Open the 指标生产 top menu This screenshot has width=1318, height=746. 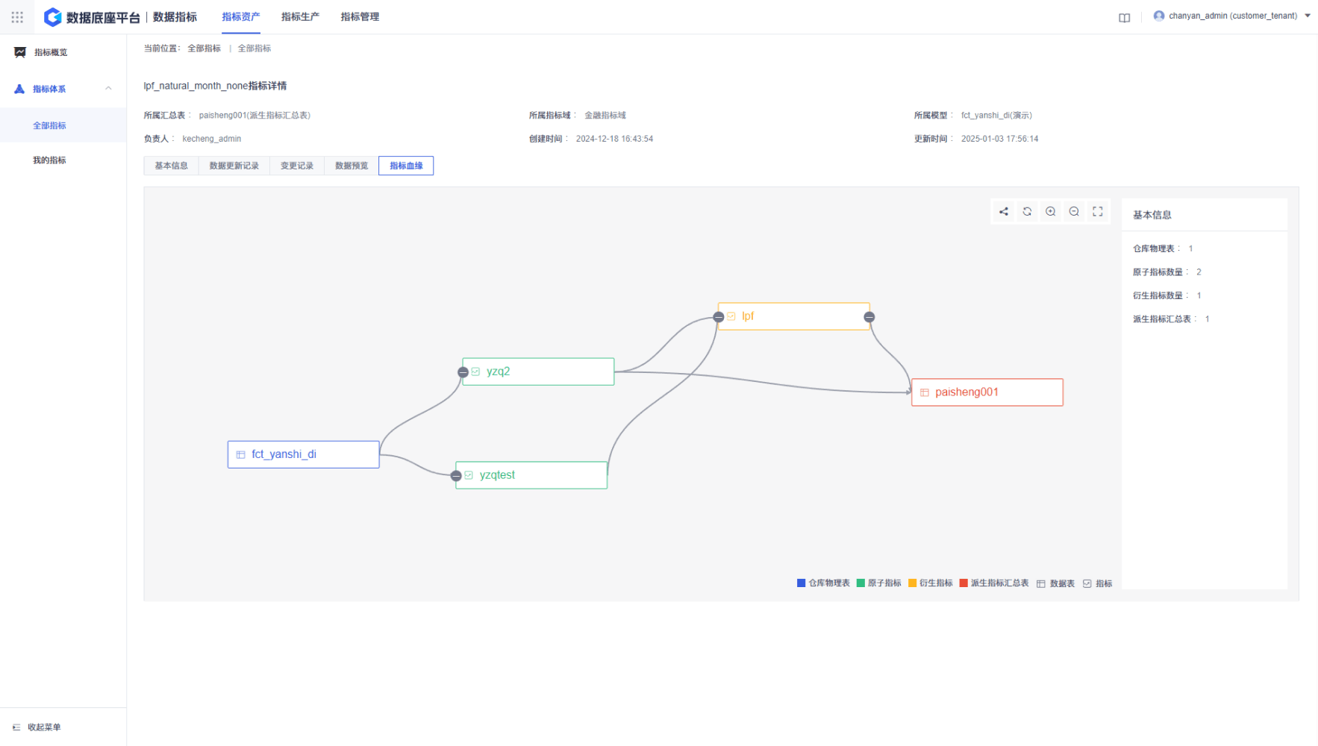(300, 16)
